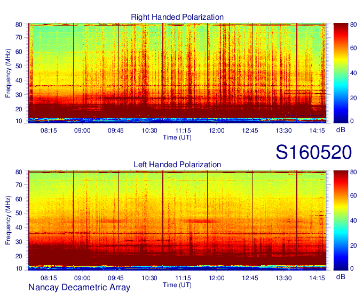This screenshot has width=363, height=294.
Task: Click the Left Handed Polarization spectrogram image
Action: (177, 220)
